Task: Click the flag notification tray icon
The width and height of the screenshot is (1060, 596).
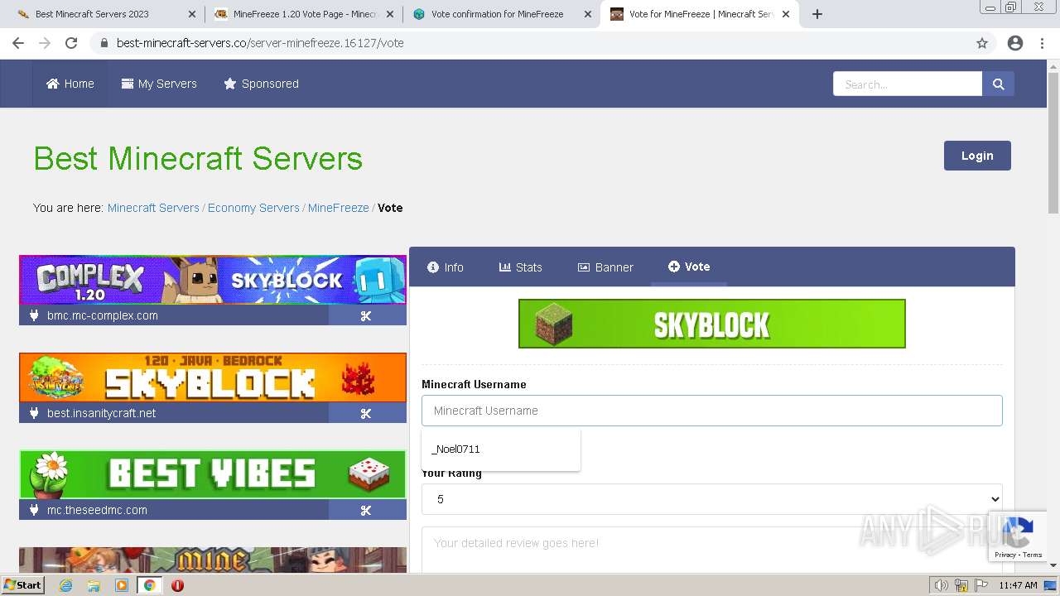Action: pos(982,585)
